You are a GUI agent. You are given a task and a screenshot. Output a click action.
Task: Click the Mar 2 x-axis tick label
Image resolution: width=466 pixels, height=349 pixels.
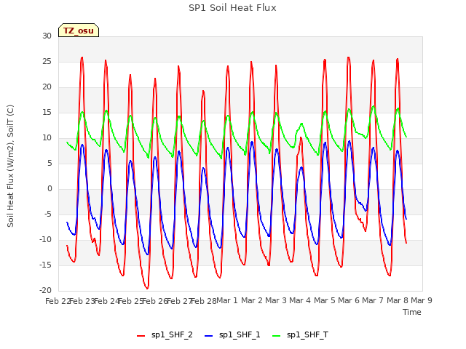pos(251,300)
